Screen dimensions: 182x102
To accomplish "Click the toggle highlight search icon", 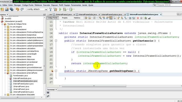I will click(x=111, y=18).
